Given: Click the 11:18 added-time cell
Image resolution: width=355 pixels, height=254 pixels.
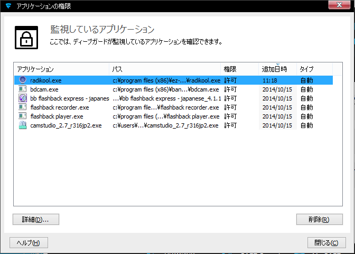Looking at the screenshot, I should 270,80.
